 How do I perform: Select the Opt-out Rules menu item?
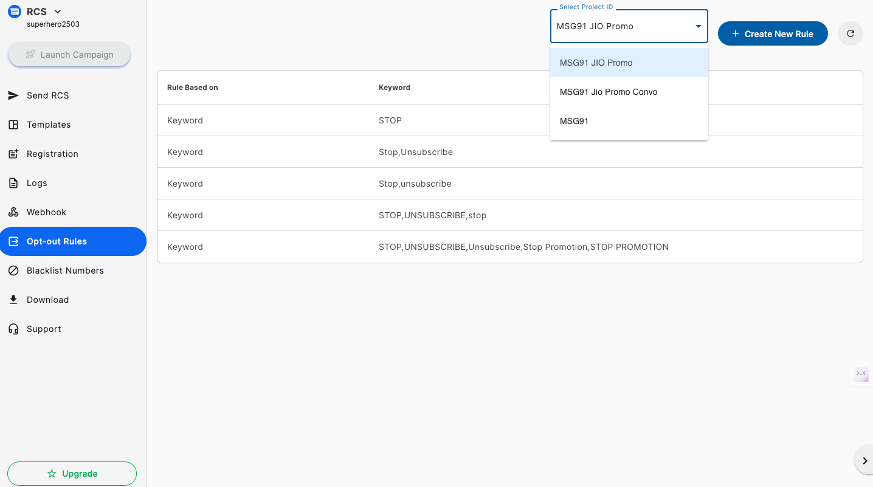pos(73,241)
